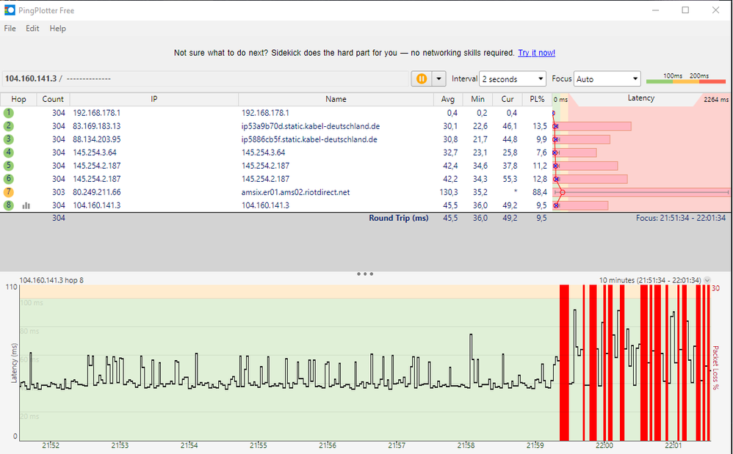This screenshot has width=733, height=454.
Task: Select hop 5 green circle icon
Action: click(8, 166)
